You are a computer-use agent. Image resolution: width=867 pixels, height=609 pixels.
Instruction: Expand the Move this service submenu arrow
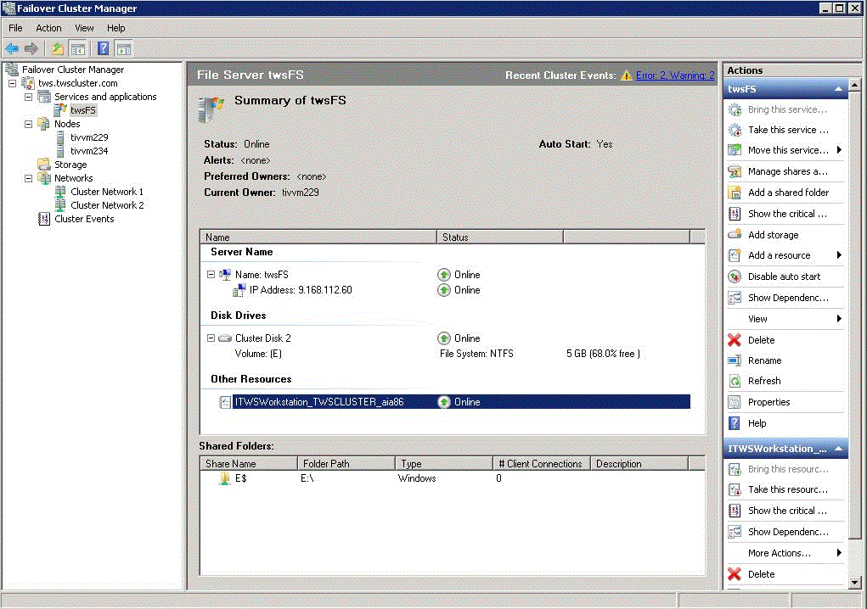839,150
